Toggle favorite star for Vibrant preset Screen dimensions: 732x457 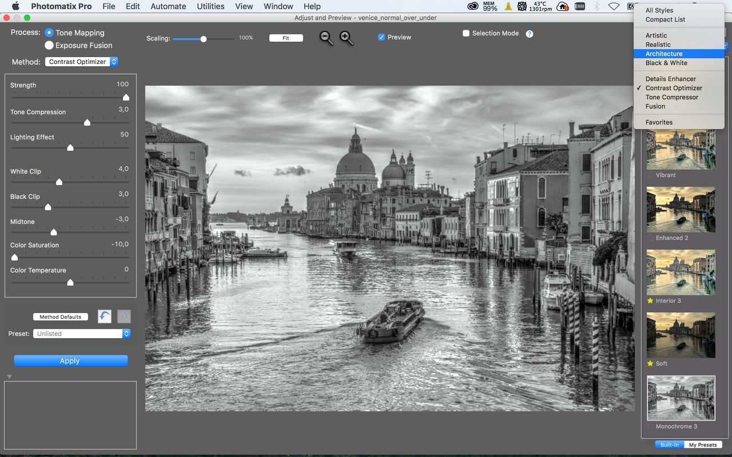click(x=650, y=175)
